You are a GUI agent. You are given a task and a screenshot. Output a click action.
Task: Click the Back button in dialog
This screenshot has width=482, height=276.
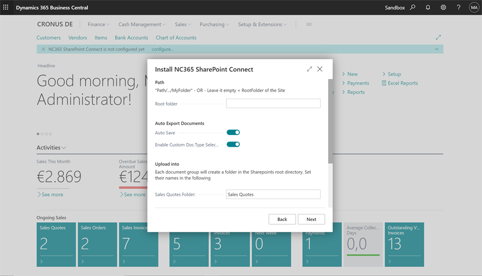tap(282, 219)
